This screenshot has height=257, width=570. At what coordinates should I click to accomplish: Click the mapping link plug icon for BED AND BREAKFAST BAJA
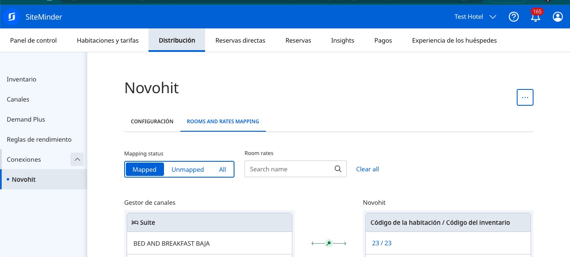click(329, 243)
